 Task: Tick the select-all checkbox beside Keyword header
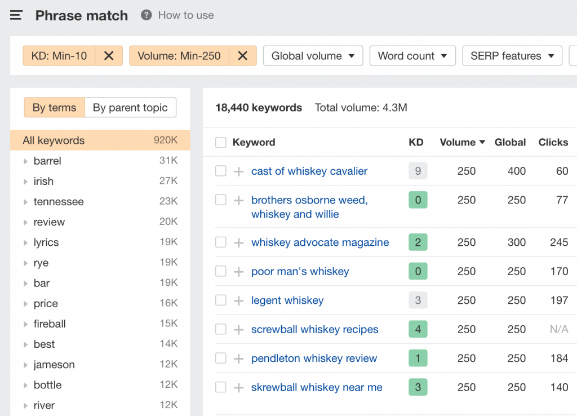tap(221, 143)
